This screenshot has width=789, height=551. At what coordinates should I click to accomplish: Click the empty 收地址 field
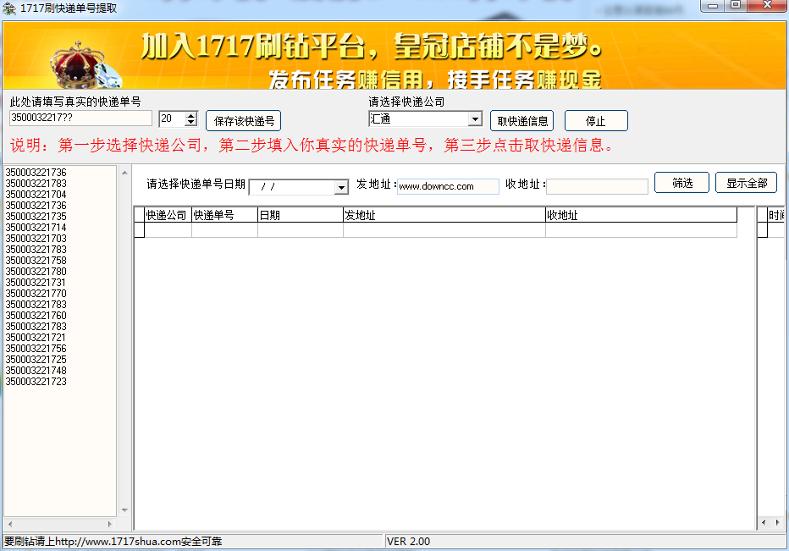coord(597,187)
